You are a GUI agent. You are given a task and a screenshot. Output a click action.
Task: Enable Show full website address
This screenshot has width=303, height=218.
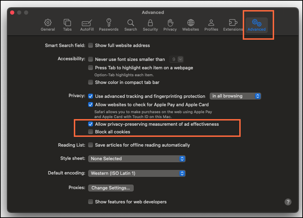(91, 45)
